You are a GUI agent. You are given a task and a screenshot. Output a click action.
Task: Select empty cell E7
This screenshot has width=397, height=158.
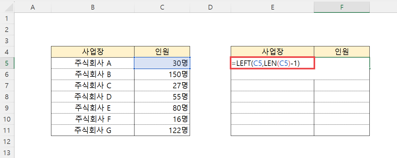pos(272,85)
